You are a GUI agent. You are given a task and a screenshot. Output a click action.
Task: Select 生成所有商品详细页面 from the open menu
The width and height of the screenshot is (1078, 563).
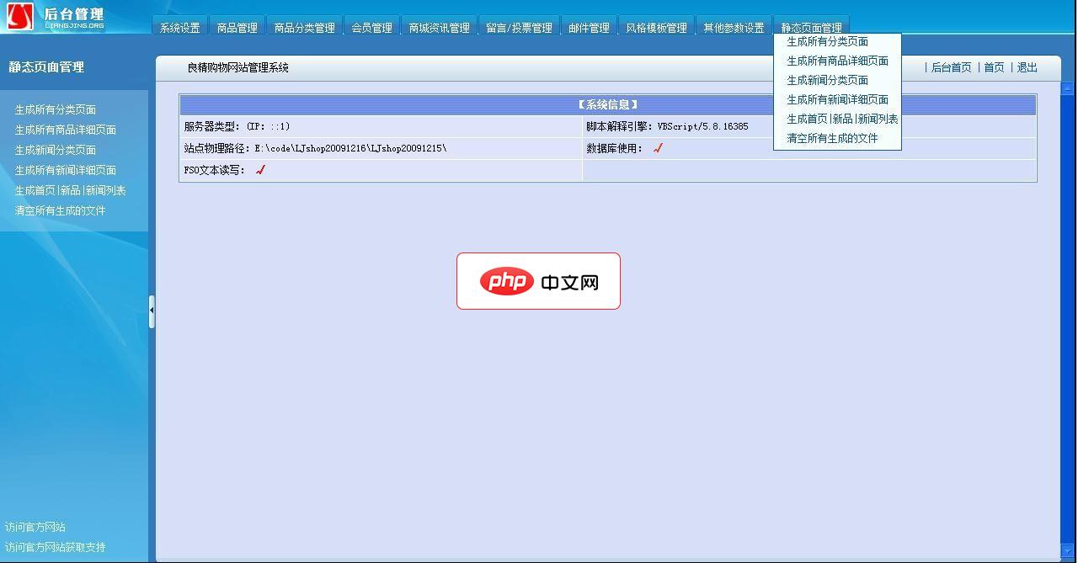(x=837, y=60)
